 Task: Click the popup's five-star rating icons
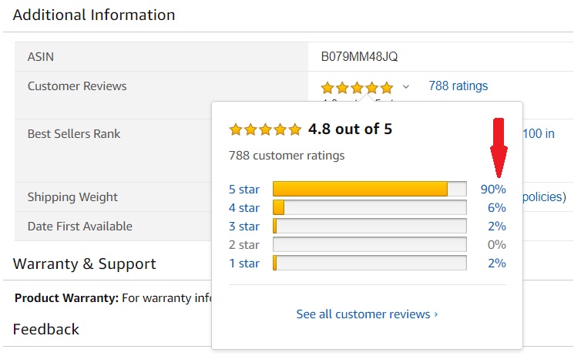pyautogui.click(x=265, y=129)
